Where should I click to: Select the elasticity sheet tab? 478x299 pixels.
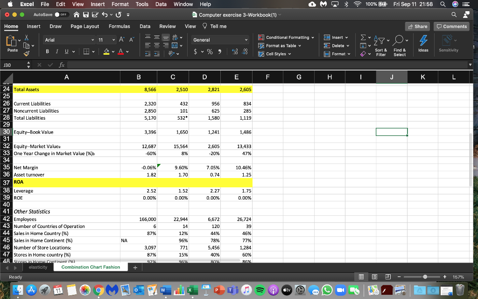(x=38, y=267)
